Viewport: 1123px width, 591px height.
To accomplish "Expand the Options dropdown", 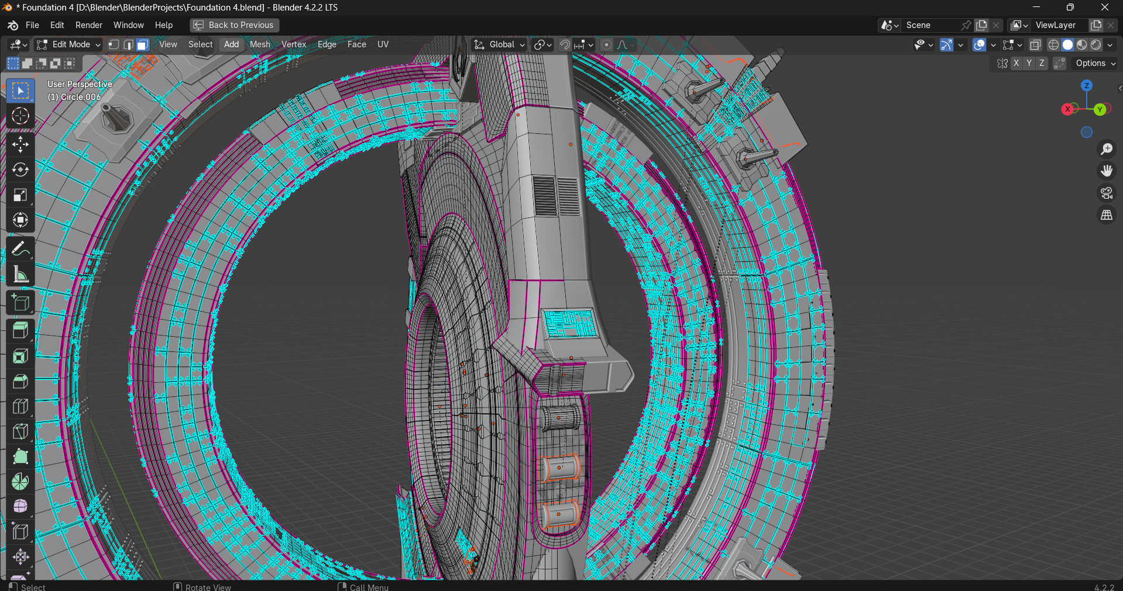I will click(x=1095, y=63).
